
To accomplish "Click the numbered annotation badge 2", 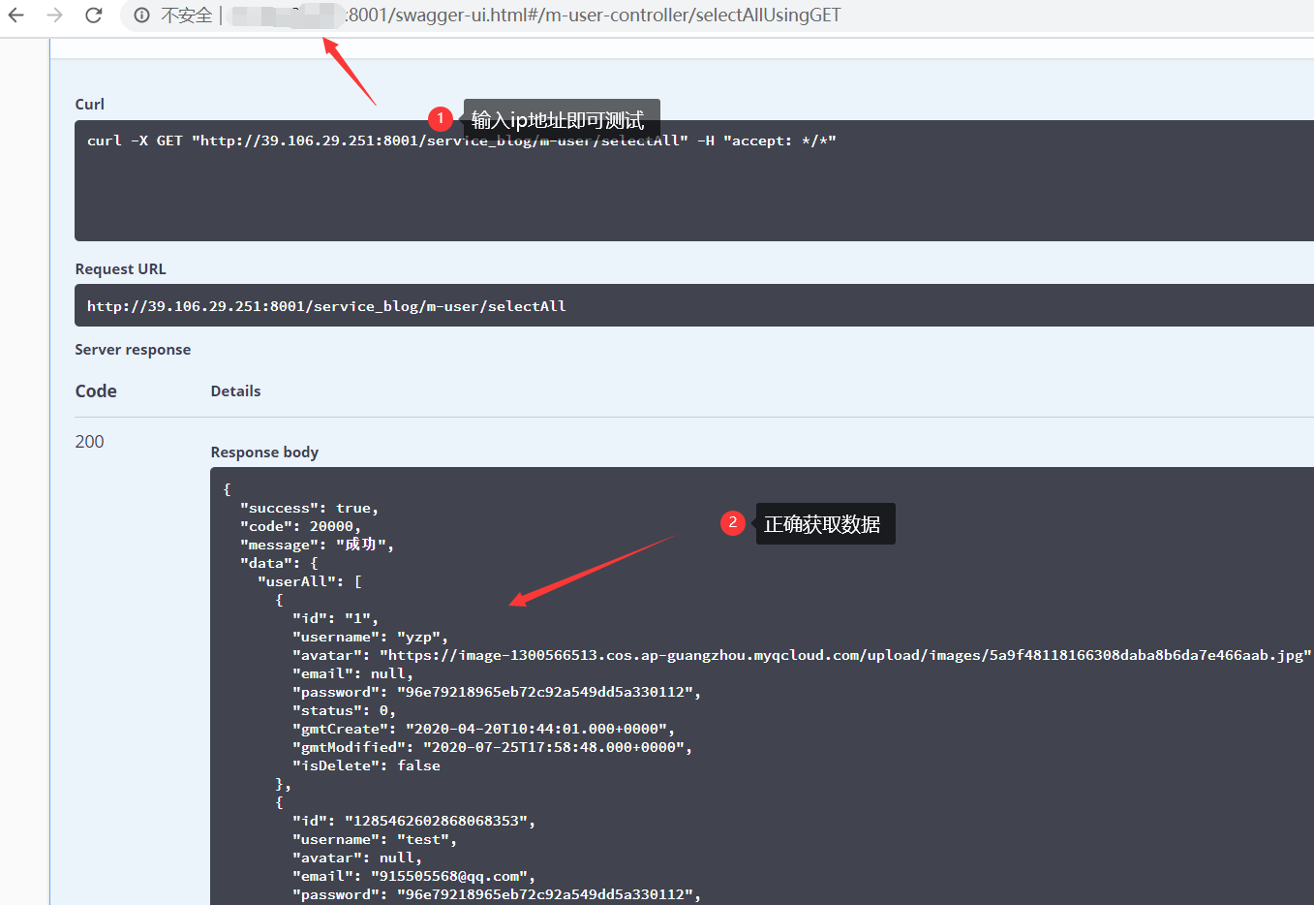I will pos(733,523).
